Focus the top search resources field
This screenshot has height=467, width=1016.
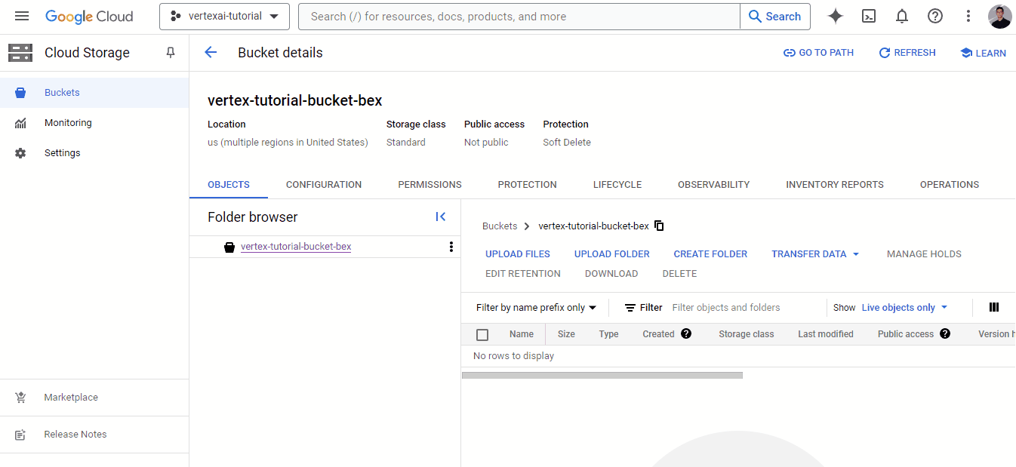(x=519, y=17)
